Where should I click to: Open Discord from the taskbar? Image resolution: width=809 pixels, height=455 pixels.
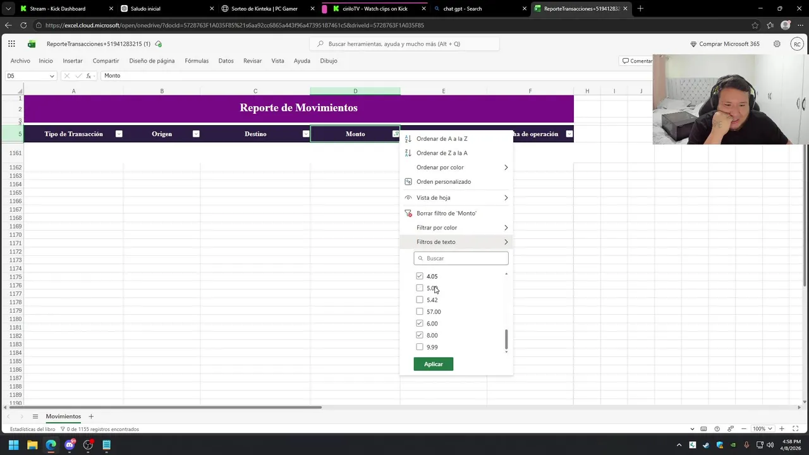click(x=70, y=445)
